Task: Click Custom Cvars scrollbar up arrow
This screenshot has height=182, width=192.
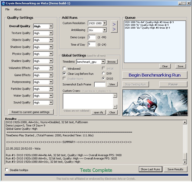Action: tap(115, 96)
